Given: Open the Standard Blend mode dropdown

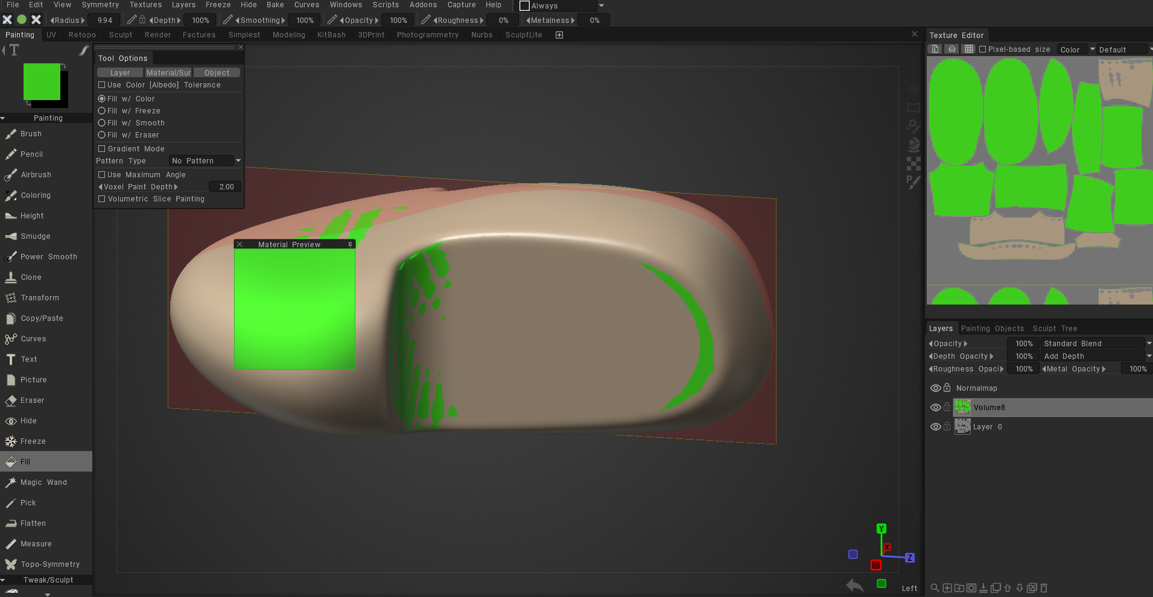Looking at the screenshot, I should (1094, 344).
